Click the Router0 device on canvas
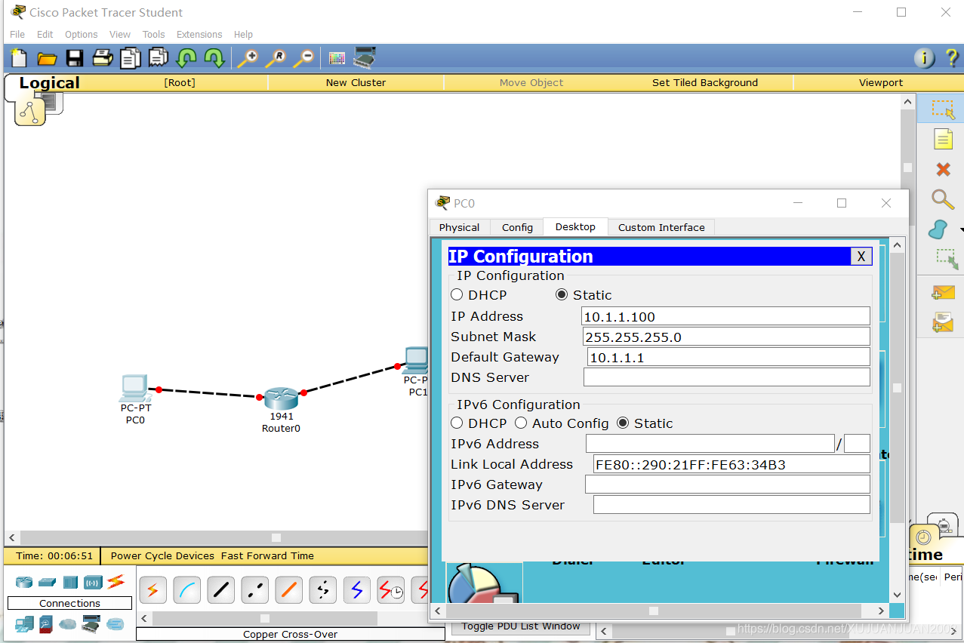Screen dimensions: 964x643 pyautogui.click(x=281, y=398)
